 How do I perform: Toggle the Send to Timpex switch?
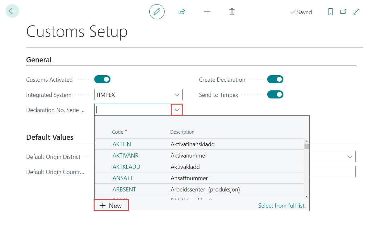click(x=275, y=95)
